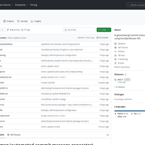View the 0 forks link

(121, 63)
